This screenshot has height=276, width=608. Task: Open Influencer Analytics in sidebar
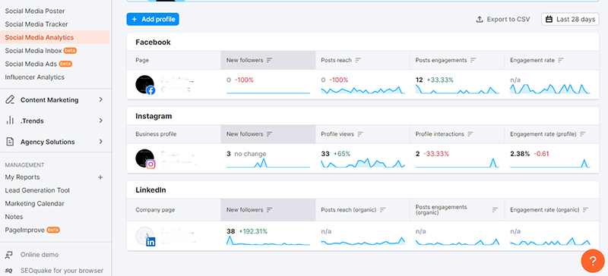coord(34,77)
